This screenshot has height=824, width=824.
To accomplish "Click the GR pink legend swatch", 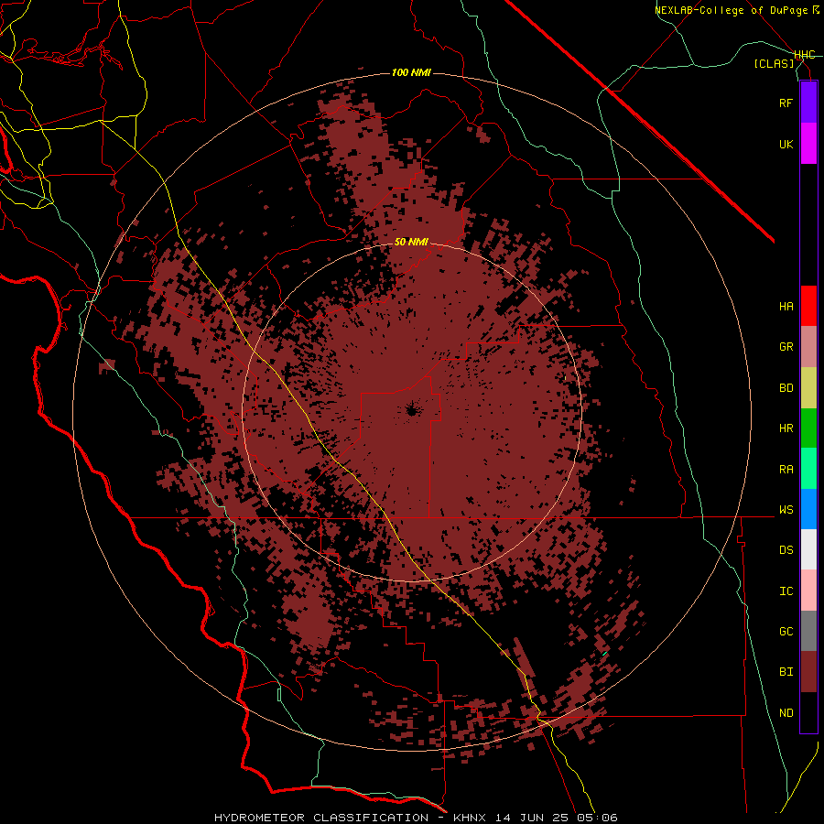I will pyautogui.click(x=808, y=347).
